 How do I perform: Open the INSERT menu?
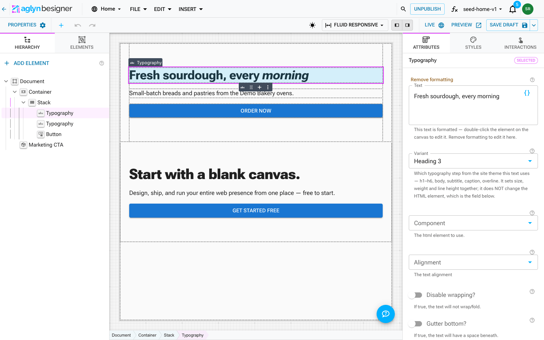(191, 9)
